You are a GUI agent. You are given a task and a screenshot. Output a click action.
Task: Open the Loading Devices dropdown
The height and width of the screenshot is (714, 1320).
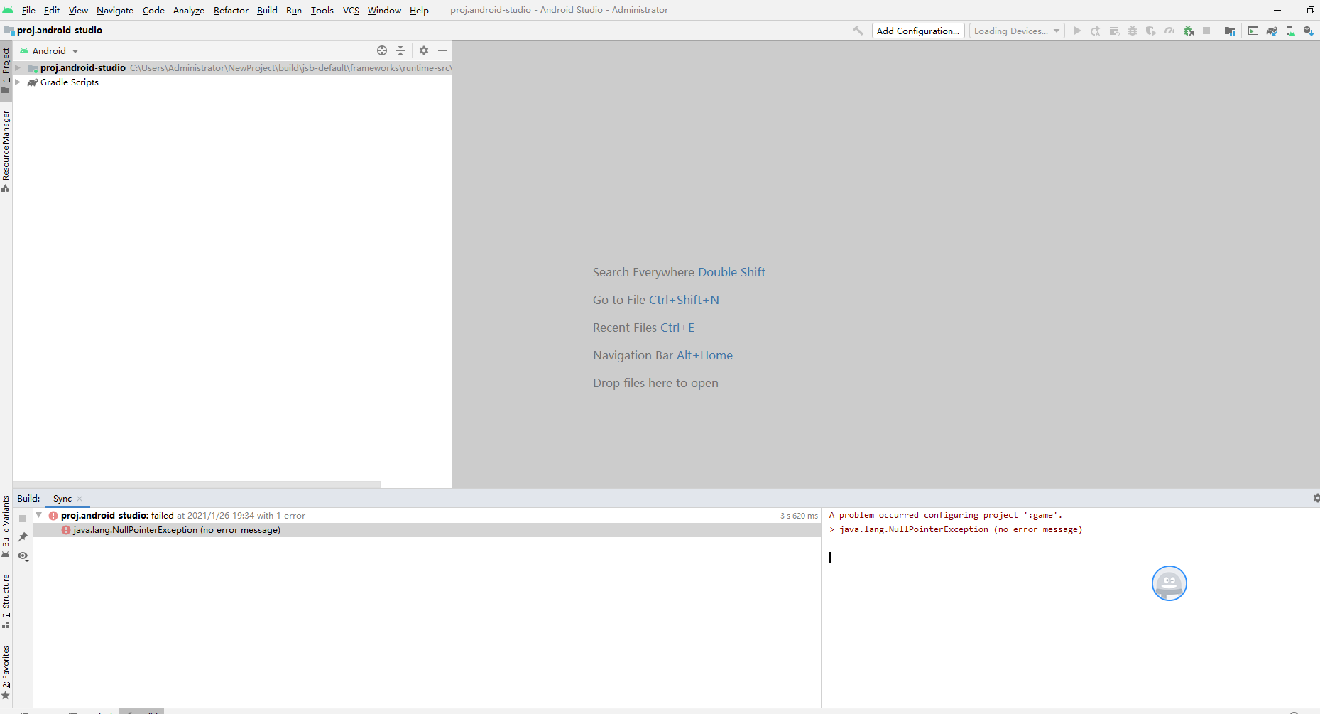tap(1017, 31)
